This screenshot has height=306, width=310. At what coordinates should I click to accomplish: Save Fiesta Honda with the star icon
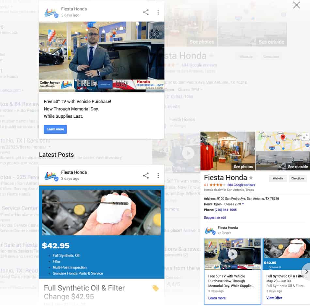coord(251,178)
